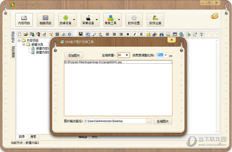The image size is (232, 152).
Task: Select the 新建分类 folder
Action: coord(37,44)
